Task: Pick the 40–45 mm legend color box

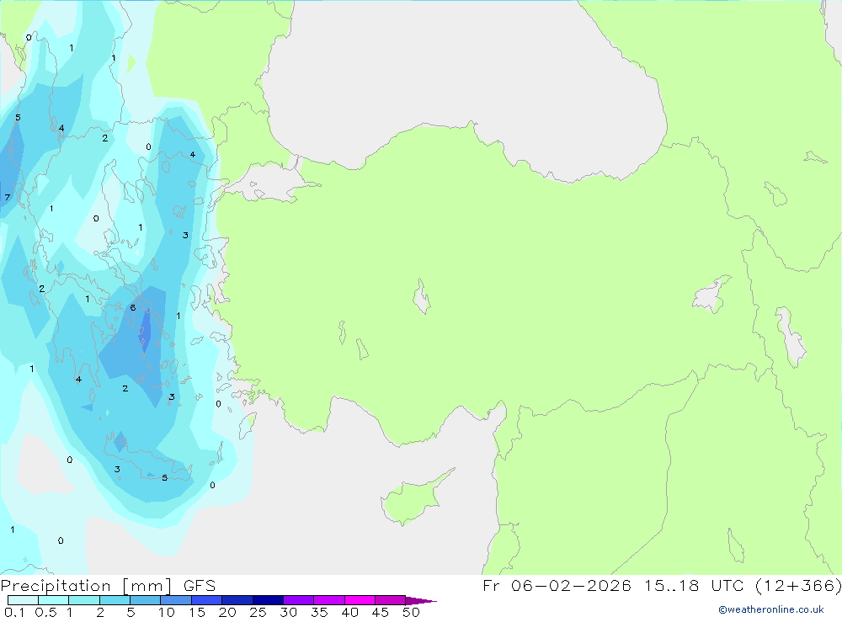Action: (360, 600)
